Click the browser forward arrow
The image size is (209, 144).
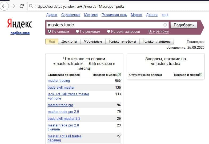(13, 6)
